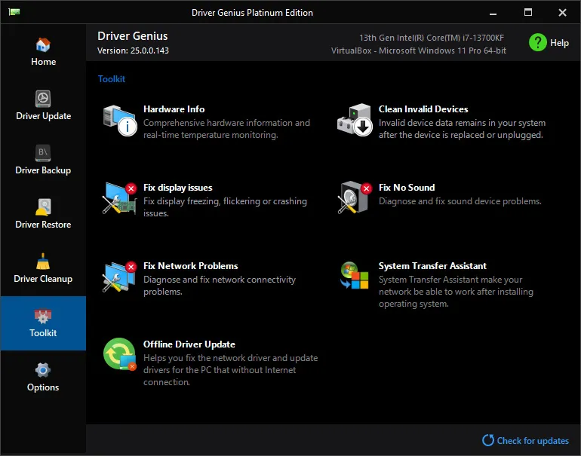This screenshot has height=456, width=581.
Task: Open the Hardware Info title
Action: tap(174, 109)
